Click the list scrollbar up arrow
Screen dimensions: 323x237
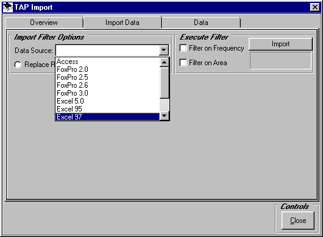coord(165,62)
